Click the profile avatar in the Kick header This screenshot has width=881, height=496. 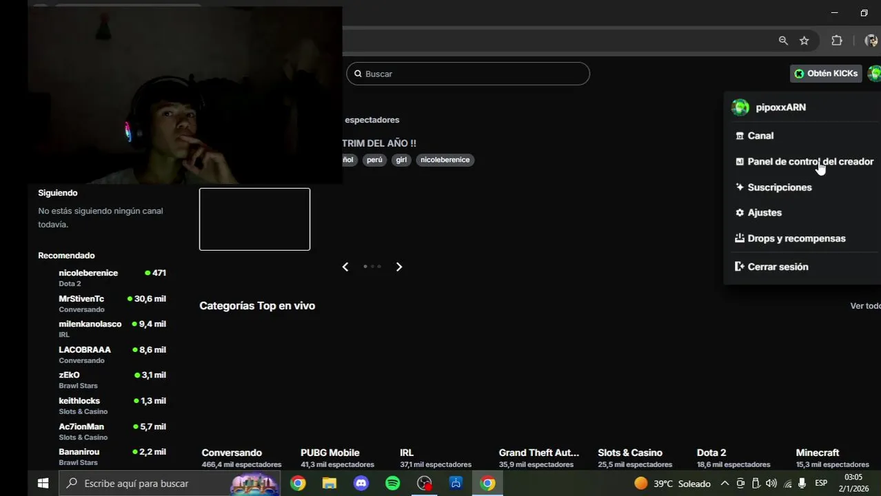coord(874,74)
